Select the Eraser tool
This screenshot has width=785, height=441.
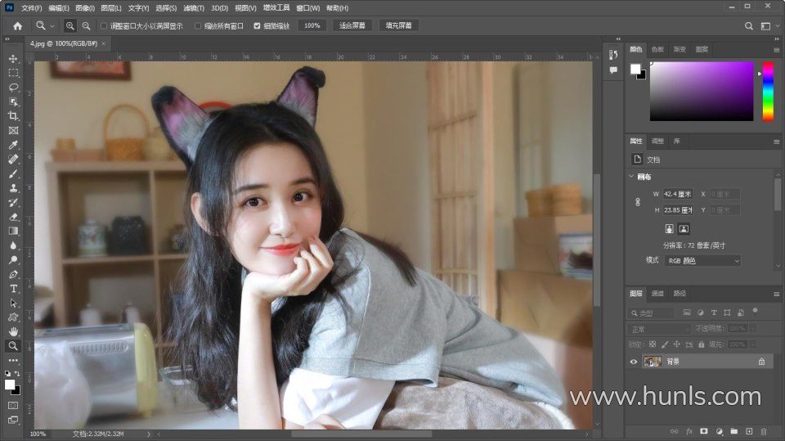[x=14, y=217]
